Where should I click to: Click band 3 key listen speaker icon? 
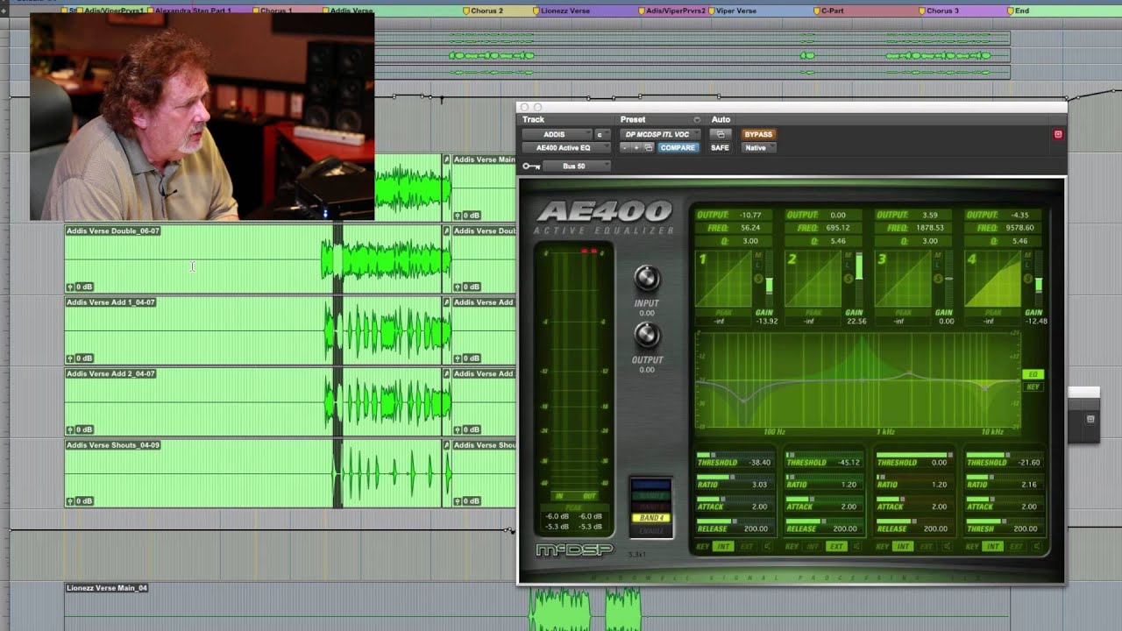(947, 546)
